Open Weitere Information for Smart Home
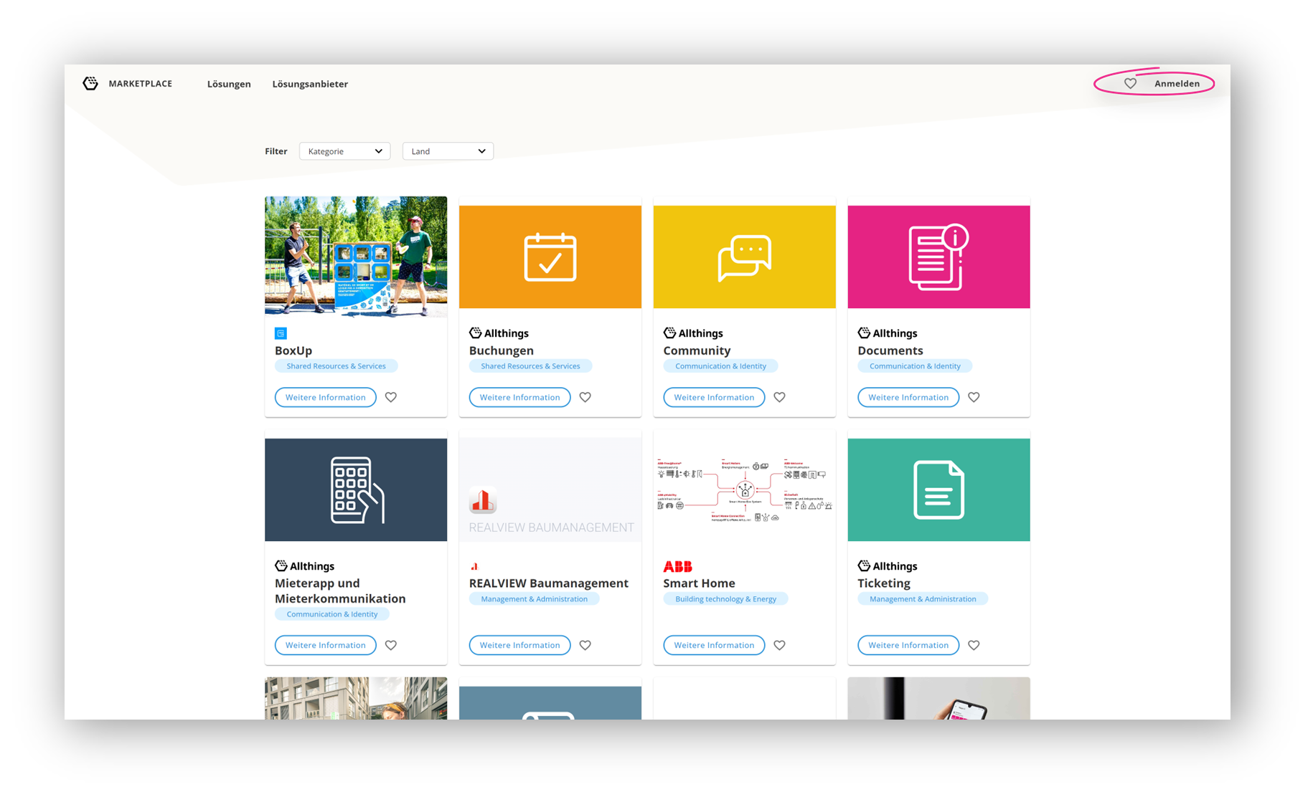This screenshot has width=1313, height=797. point(714,645)
